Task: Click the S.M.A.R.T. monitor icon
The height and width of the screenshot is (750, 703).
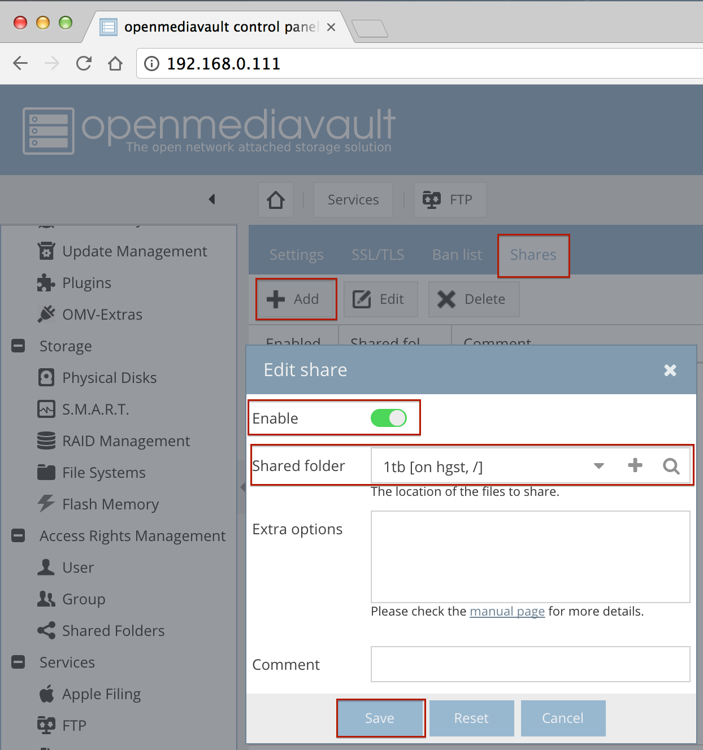Action: tap(46, 409)
